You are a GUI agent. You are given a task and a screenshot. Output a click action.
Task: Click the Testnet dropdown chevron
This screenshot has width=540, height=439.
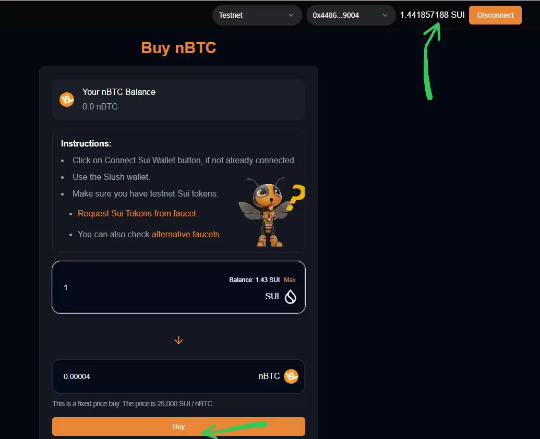(x=291, y=15)
